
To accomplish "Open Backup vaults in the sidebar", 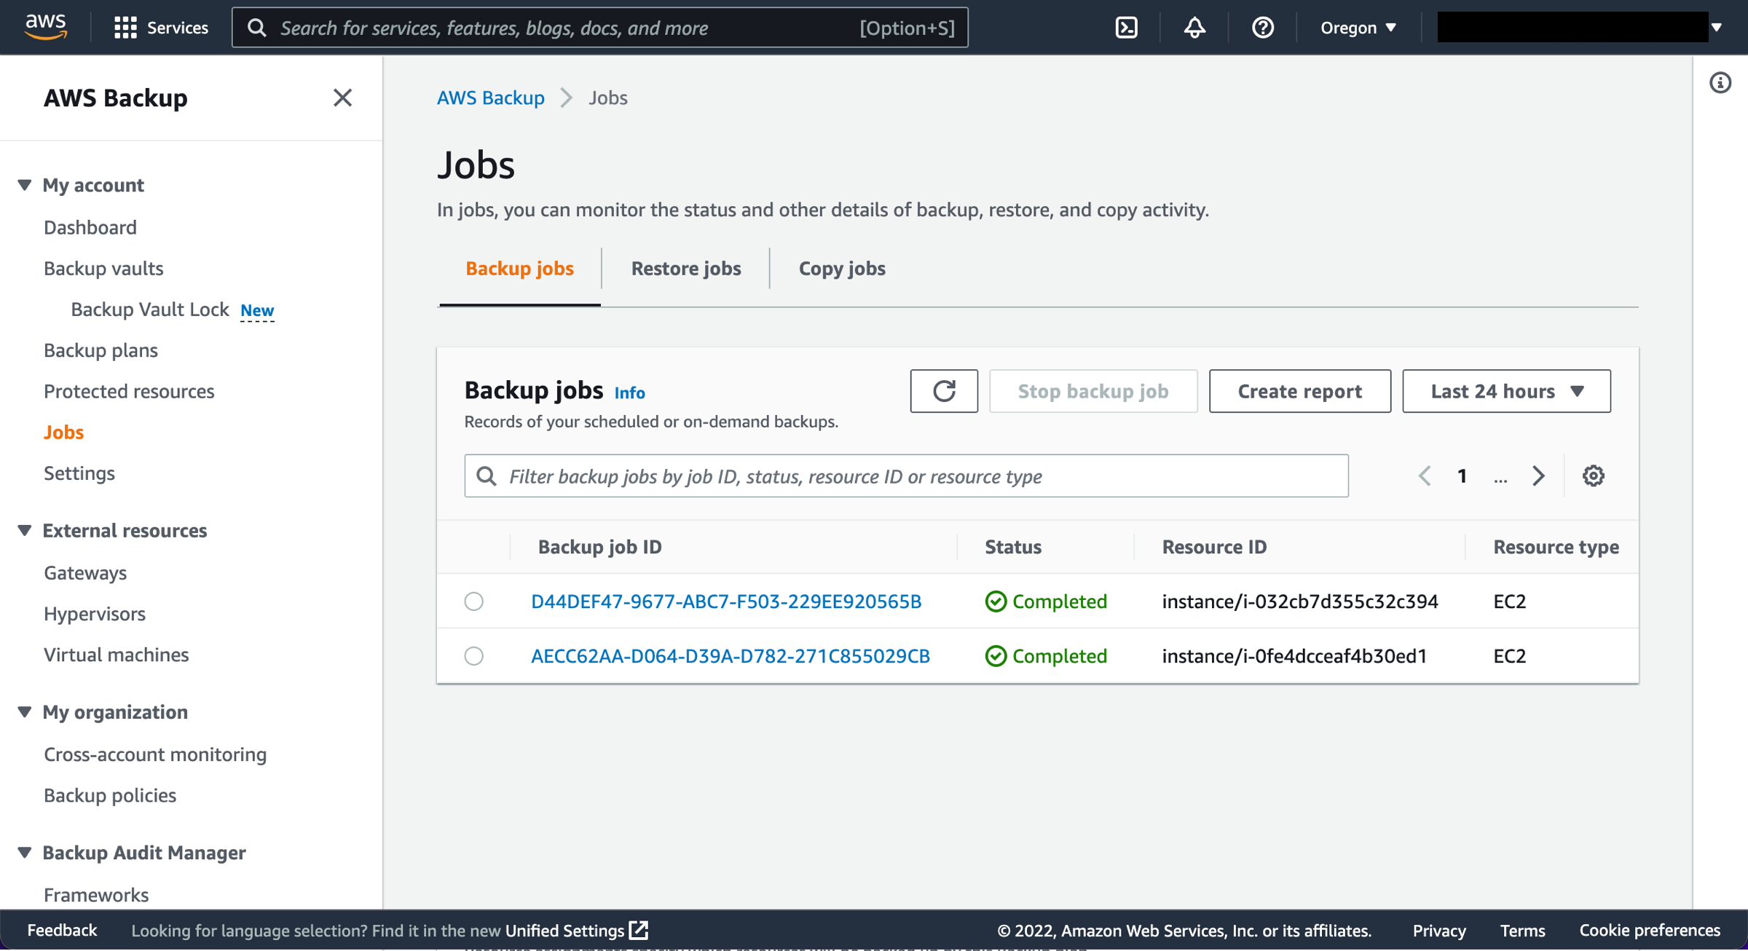I will 103,268.
